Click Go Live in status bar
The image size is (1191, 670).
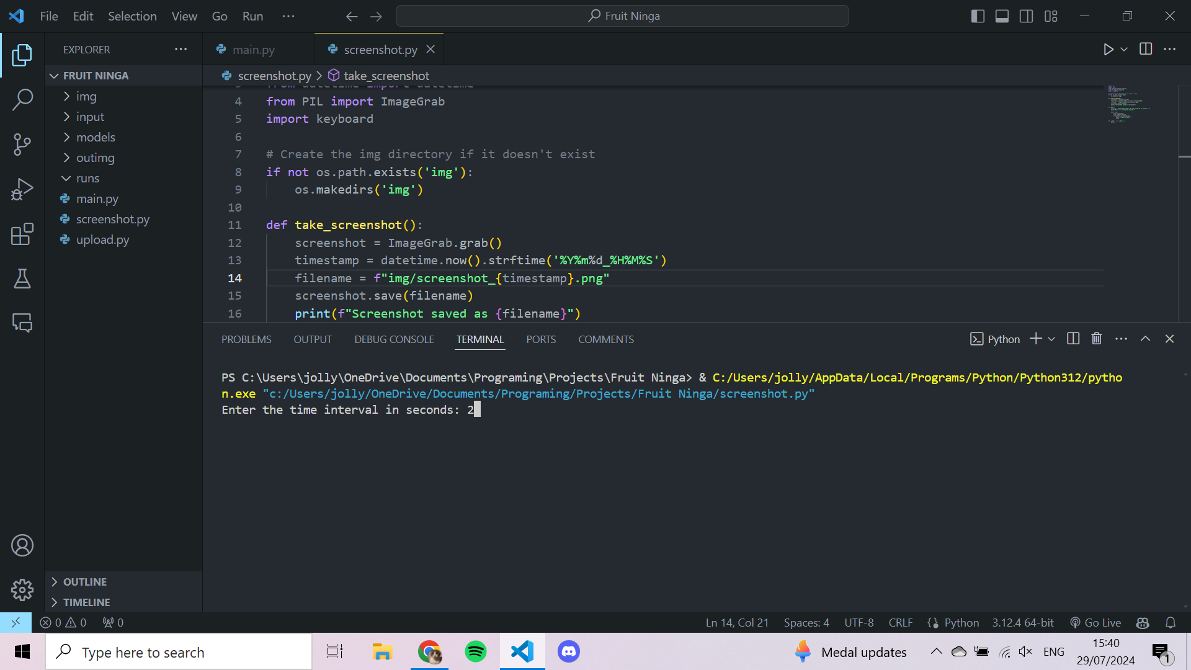pos(1095,622)
